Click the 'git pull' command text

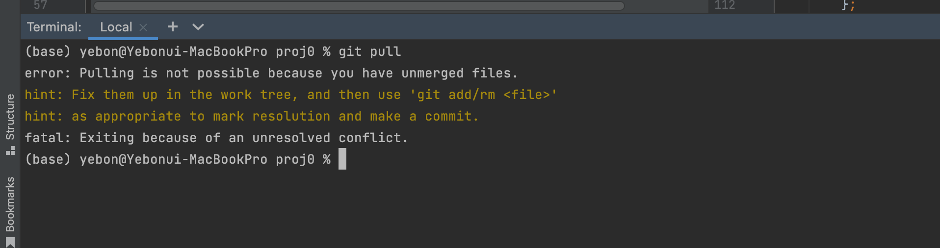pos(369,51)
